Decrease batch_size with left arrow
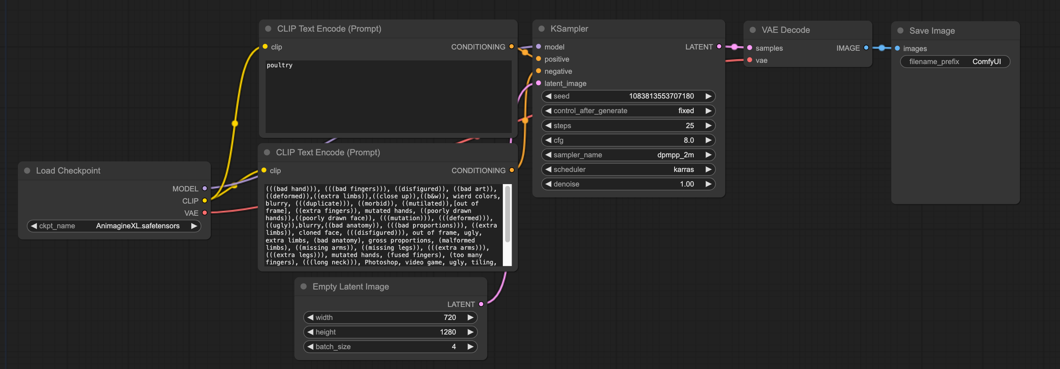 tap(310, 347)
